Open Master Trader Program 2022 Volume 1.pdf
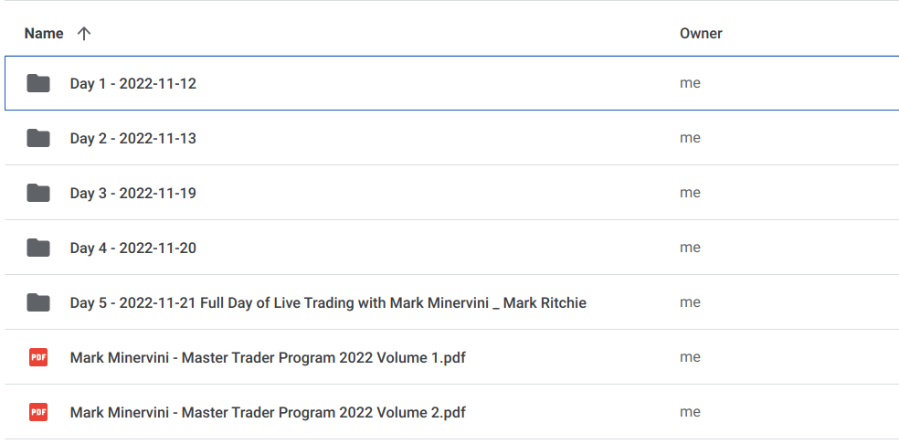This screenshot has width=899, height=444. point(268,358)
